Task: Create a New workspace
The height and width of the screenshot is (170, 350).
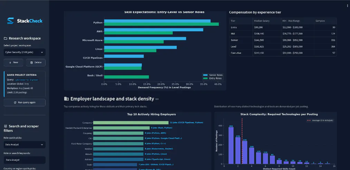Action: (13, 63)
